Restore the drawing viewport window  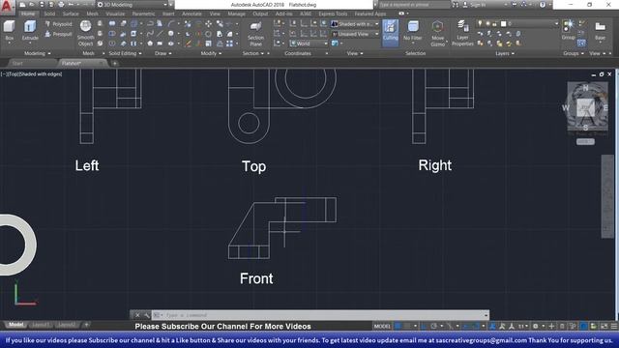[602, 74]
